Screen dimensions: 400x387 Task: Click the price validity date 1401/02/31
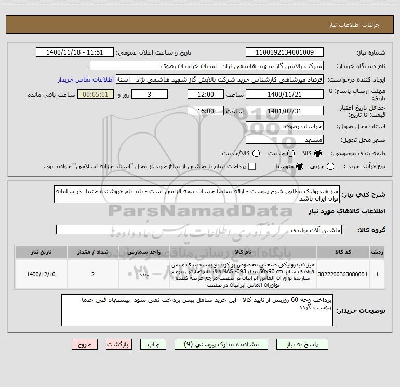pos(285,111)
